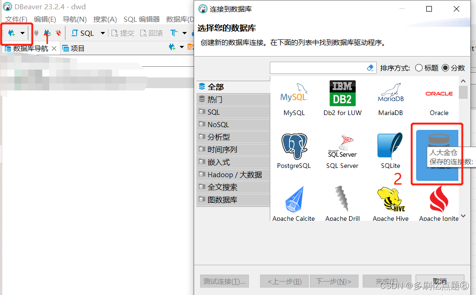476x295 pixels.
Task: Open the 文件(F) menu
Action: (16, 19)
